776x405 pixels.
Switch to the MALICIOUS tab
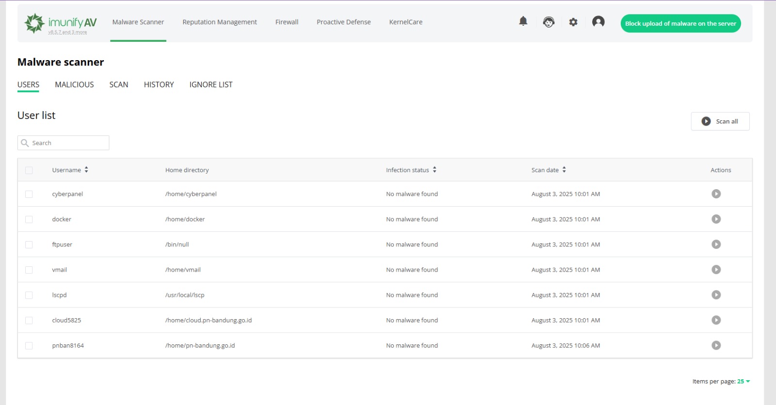tap(74, 84)
